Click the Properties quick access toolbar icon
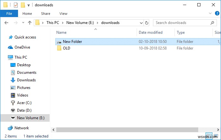 point(16,5)
